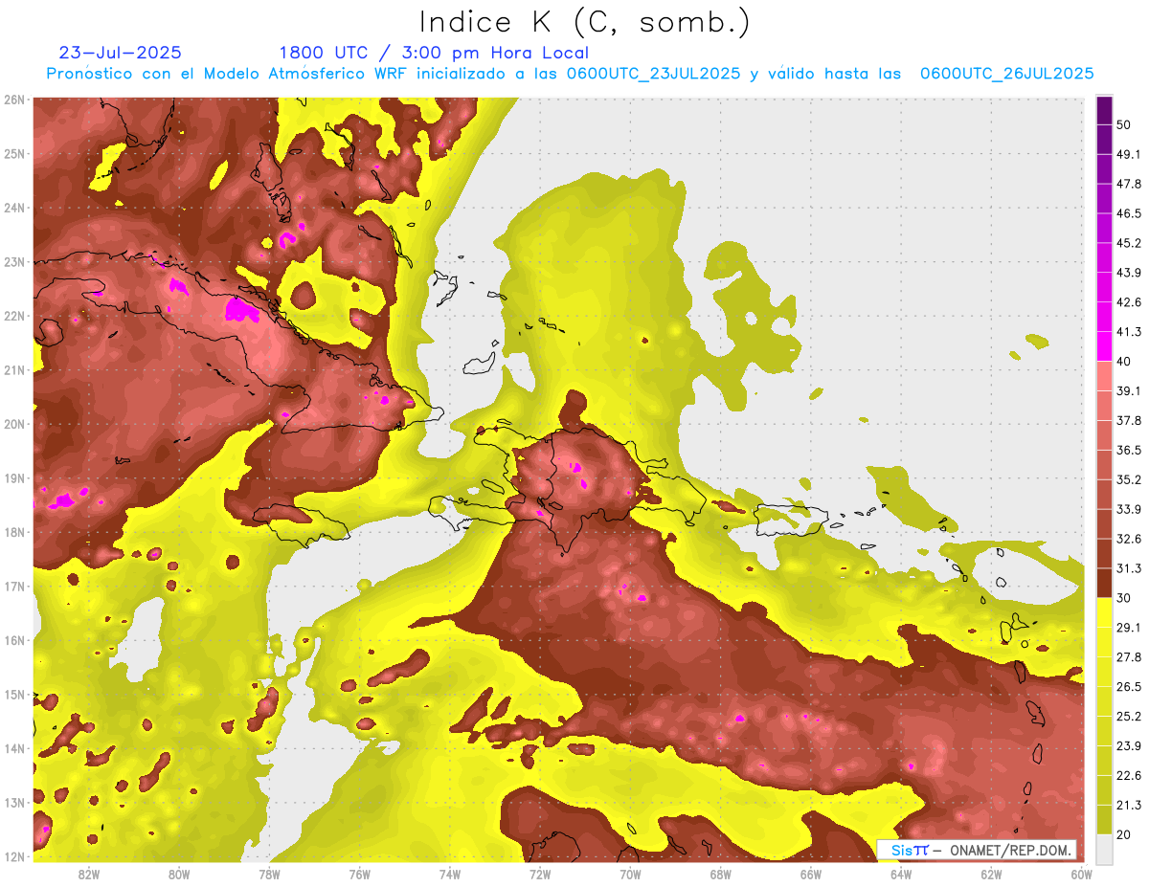
Task: Click the '78W' longitude label
Action: coord(269,874)
